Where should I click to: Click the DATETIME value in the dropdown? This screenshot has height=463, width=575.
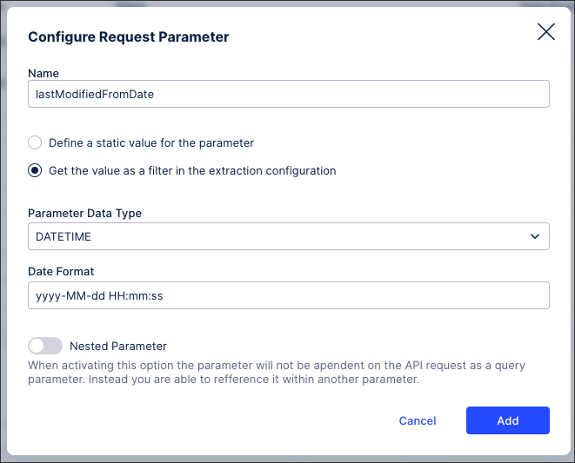[64, 236]
